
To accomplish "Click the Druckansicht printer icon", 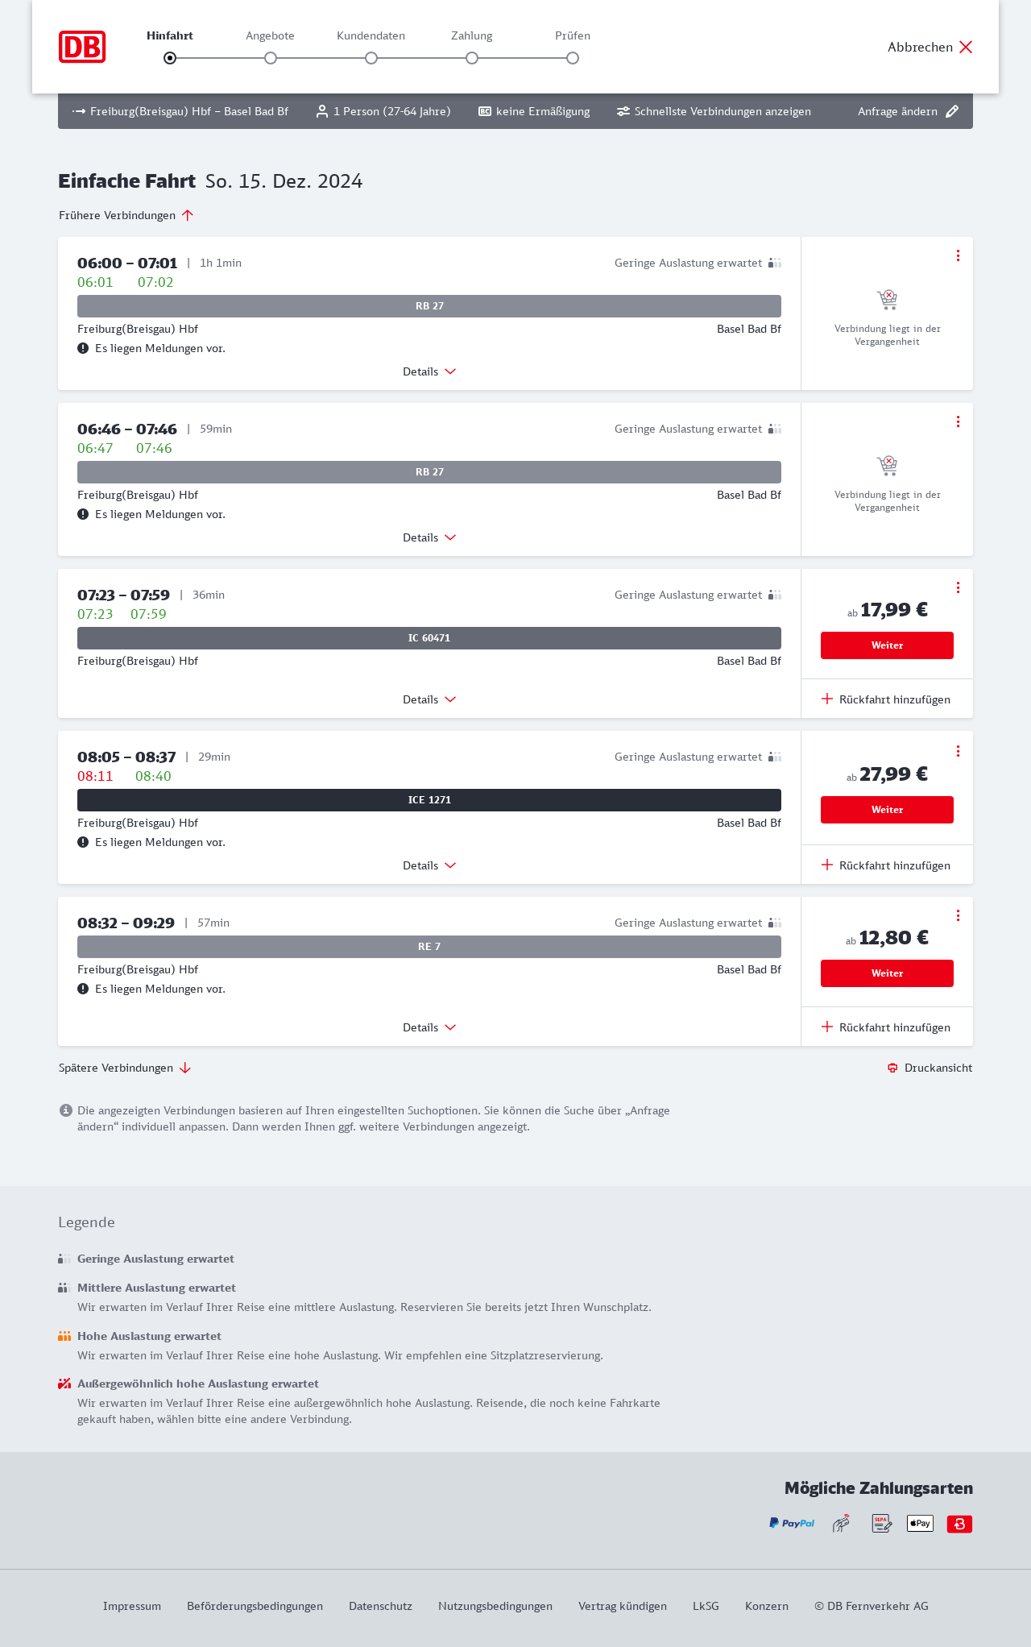I will tap(892, 1068).
